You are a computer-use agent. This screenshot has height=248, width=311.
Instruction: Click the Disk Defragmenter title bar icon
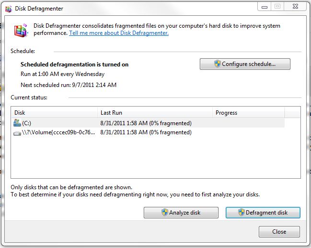pyautogui.click(x=8, y=9)
